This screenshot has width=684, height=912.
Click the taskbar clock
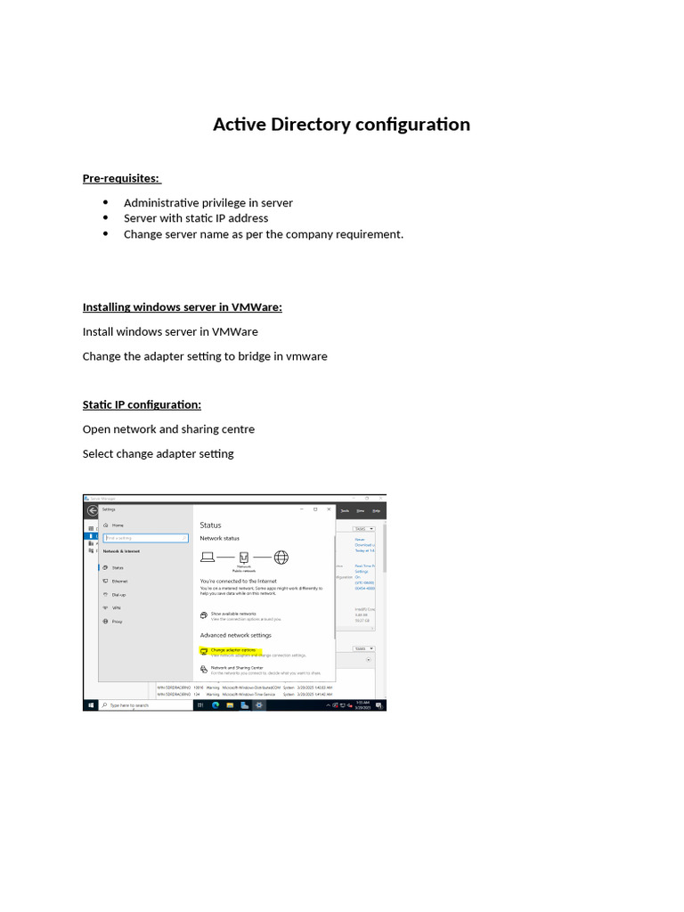point(363,705)
